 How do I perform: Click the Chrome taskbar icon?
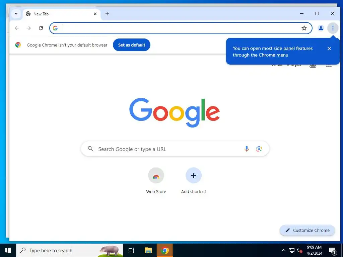[x=165, y=250]
